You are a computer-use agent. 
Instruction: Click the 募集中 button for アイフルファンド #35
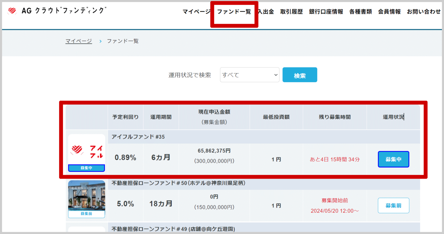click(393, 159)
